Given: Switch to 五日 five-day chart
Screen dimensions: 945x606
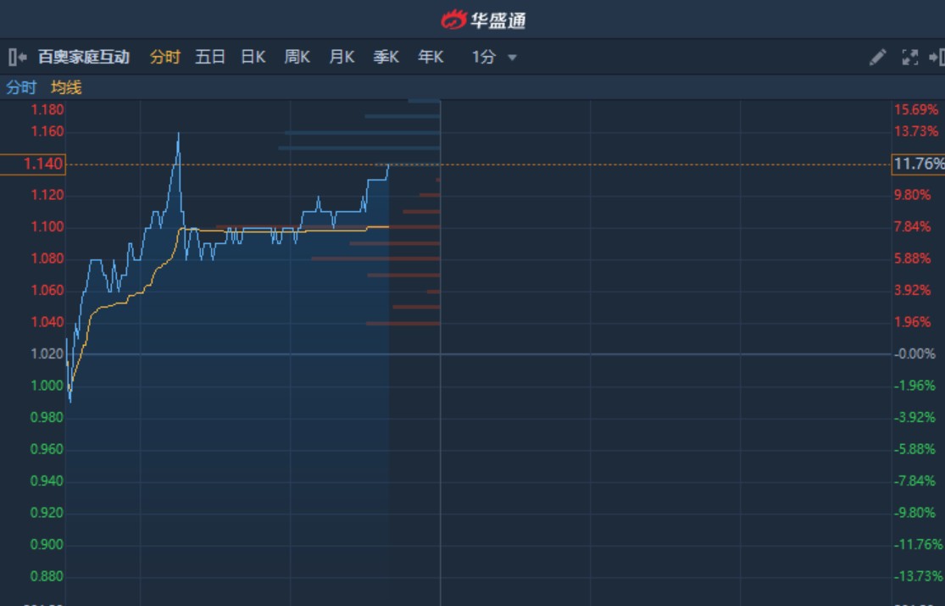Looking at the screenshot, I should point(211,57).
